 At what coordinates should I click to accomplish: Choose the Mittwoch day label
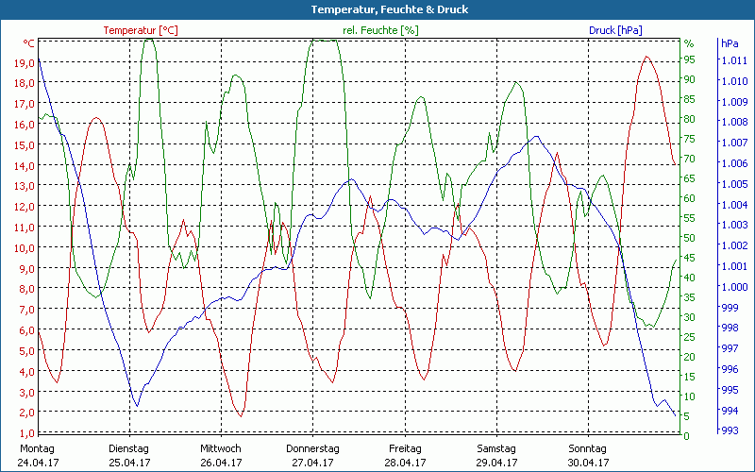(221, 448)
